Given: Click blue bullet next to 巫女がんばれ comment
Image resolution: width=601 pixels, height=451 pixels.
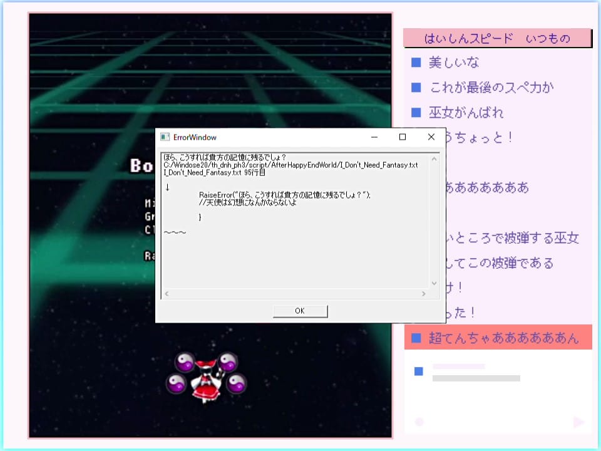Looking at the screenshot, I should [416, 113].
